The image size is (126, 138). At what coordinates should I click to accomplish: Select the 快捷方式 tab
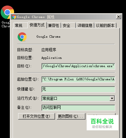(x=37, y=25)
